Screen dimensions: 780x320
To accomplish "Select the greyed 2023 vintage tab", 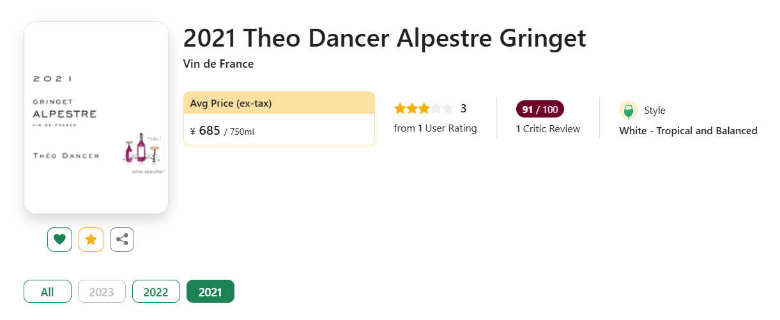I will click(x=102, y=292).
